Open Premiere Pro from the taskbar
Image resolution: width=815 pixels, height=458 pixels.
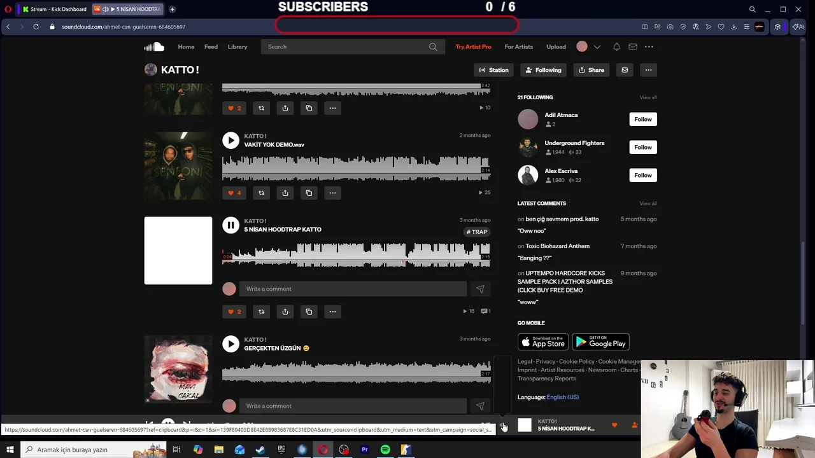[x=365, y=450]
